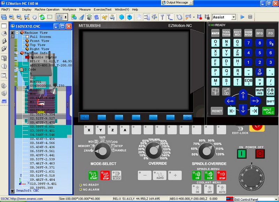This screenshot has height=202, width=279.
Task: Open the View menu
Action: [16, 9]
